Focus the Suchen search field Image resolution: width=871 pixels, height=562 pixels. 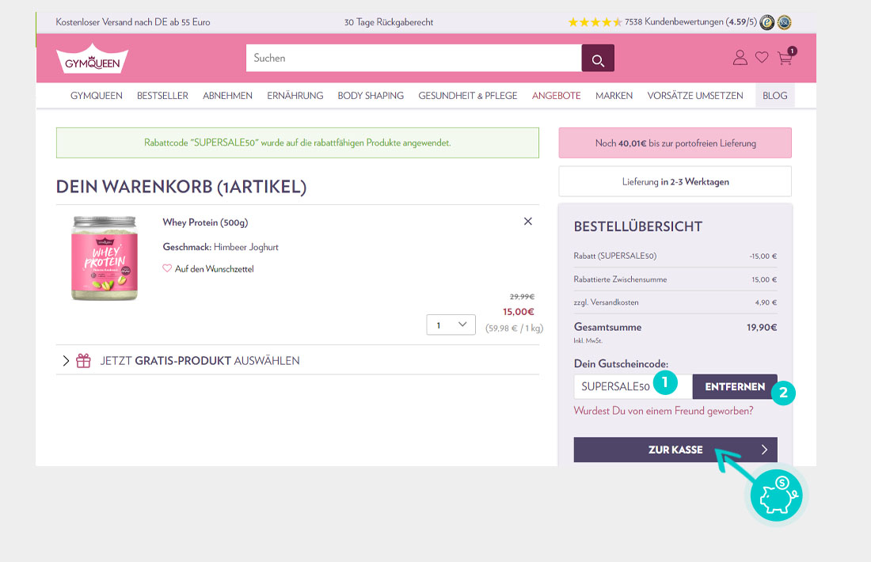(x=414, y=59)
